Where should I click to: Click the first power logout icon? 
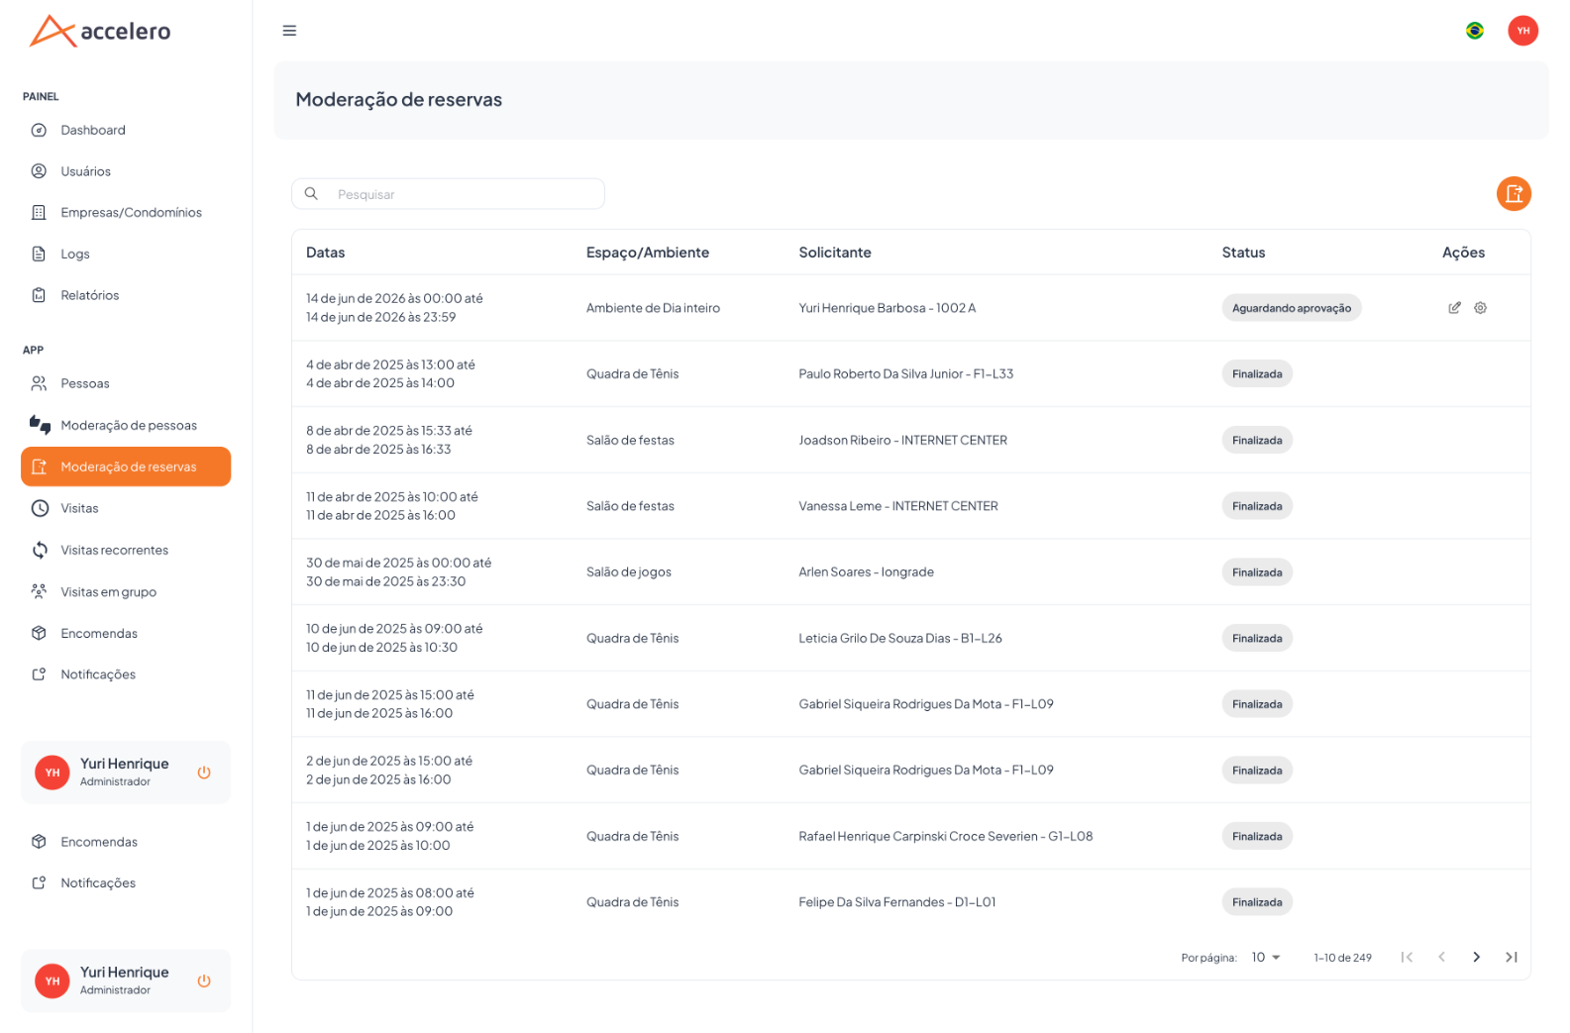tap(204, 773)
